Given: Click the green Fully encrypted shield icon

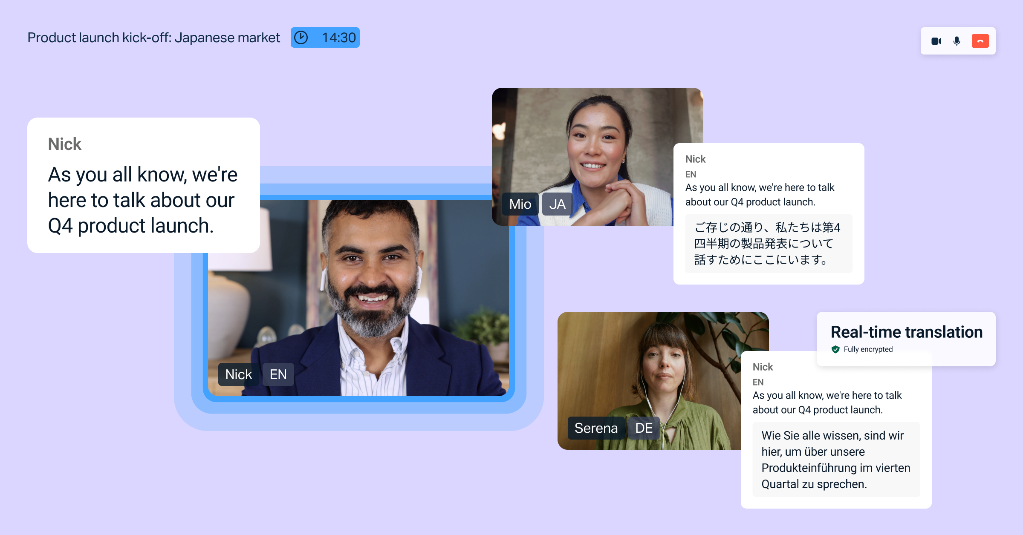Looking at the screenshot, I should pyautogui.click(x=835, y=349).
